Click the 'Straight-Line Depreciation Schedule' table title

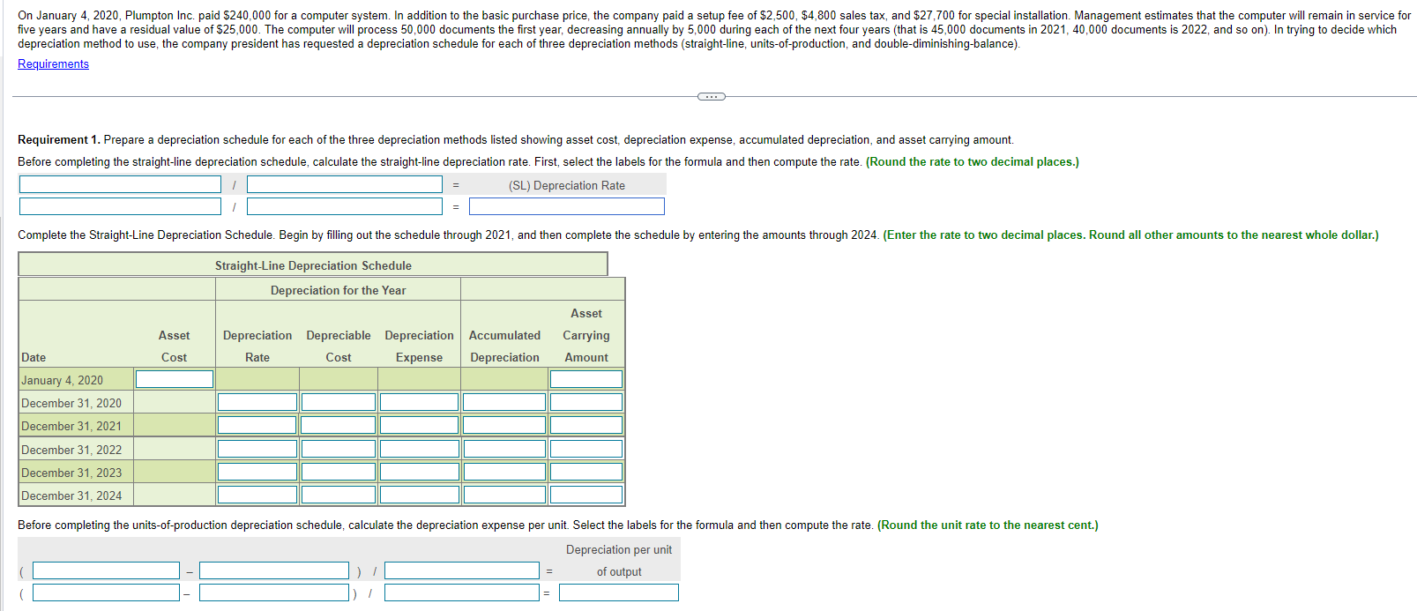point(313,265)
